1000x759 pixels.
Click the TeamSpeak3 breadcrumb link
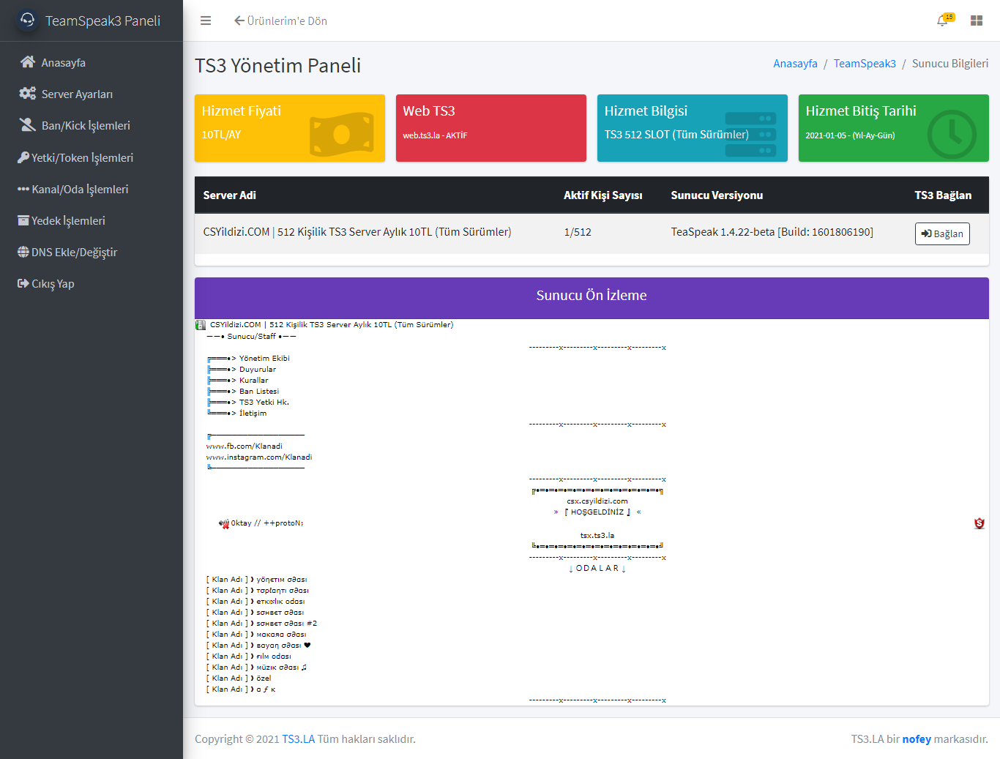point(865,64)
